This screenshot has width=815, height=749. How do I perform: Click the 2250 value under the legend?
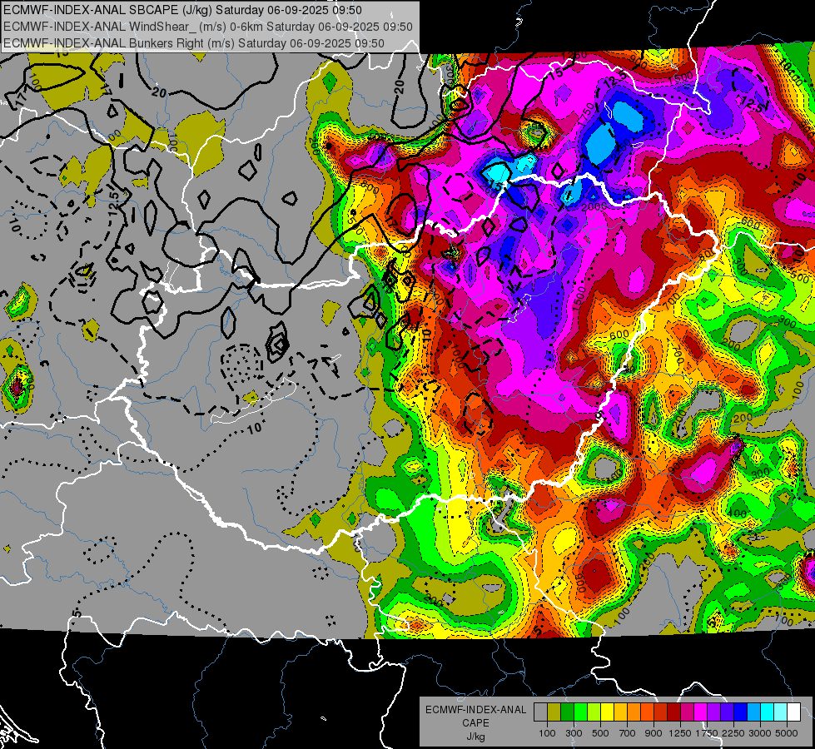pos(733,733)
